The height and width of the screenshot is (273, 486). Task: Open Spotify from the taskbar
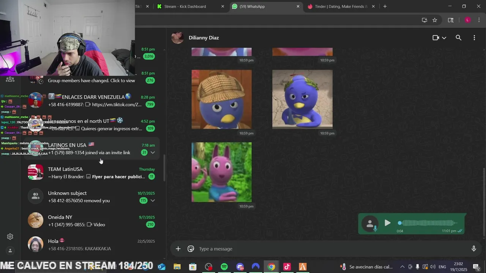pyautogui.click(x=224, y=267)
